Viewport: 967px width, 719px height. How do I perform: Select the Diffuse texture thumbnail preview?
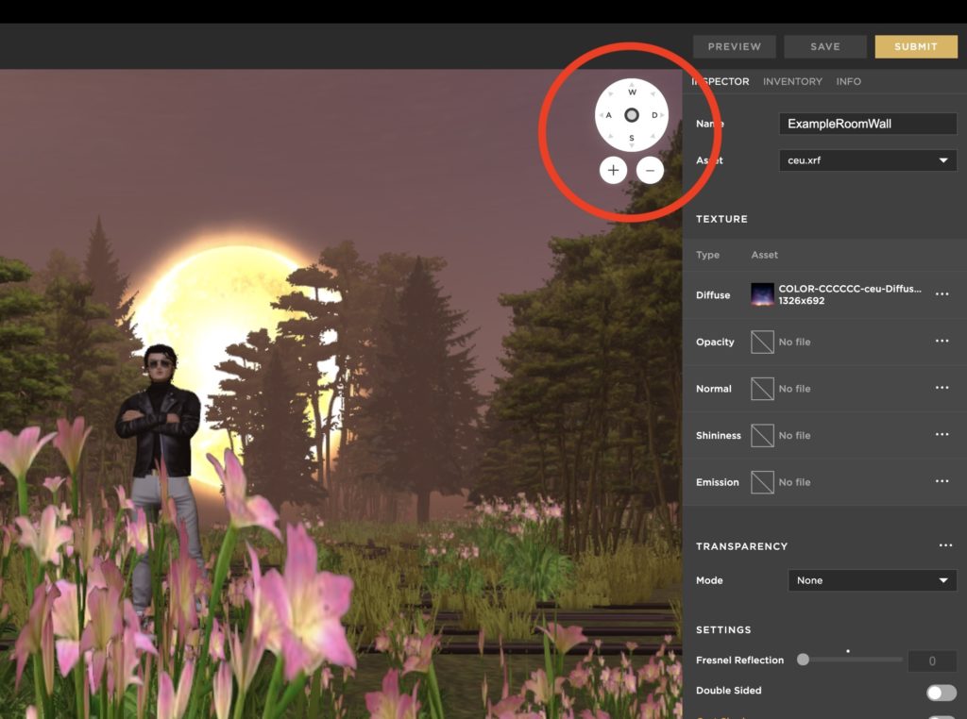click(763, 293)
